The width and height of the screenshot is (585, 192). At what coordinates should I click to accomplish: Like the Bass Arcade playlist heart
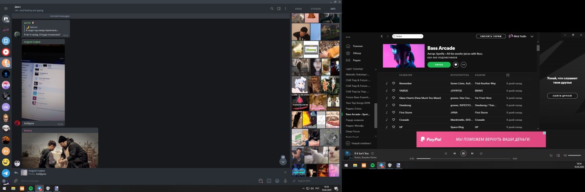click(456, 64)
